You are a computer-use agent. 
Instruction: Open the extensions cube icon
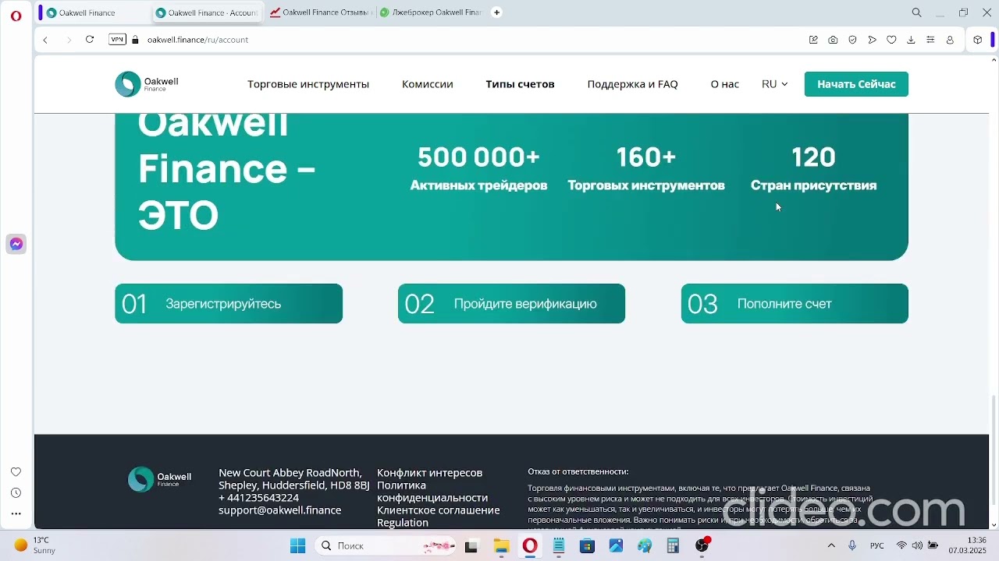(977, 40)
